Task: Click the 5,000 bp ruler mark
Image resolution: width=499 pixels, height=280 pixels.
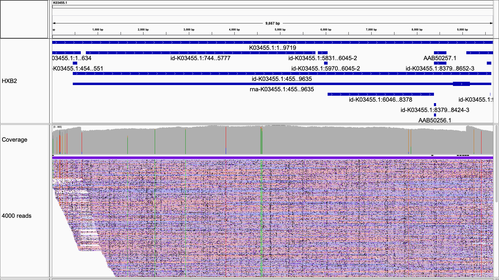Action: 280,30
